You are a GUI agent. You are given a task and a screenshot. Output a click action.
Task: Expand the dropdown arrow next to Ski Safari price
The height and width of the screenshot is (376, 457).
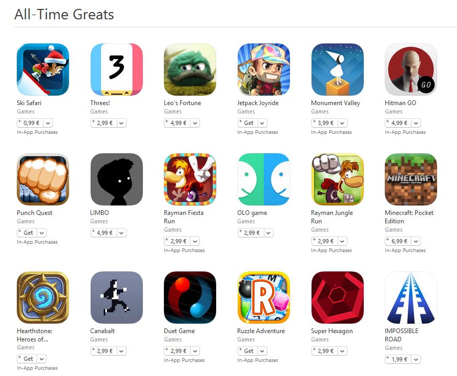click(48, 123)
